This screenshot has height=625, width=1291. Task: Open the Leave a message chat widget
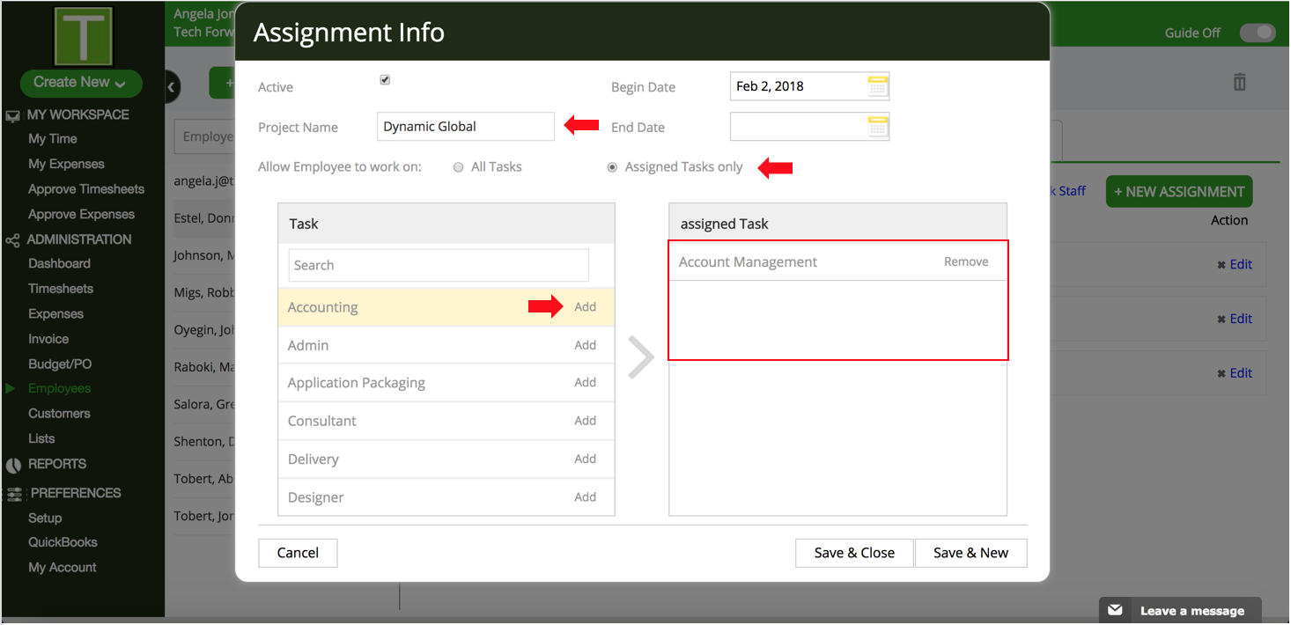click(x=1180, y=610)
